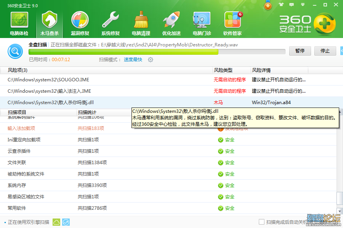Image resolution: width=343 pixels, height=228 pixels.
Task: Click 共扫描3390项 statistic
Action: pos(92,185)
